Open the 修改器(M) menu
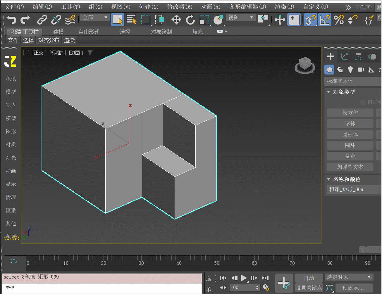Screen dimensions: 382x294 (x=180, y=7)
